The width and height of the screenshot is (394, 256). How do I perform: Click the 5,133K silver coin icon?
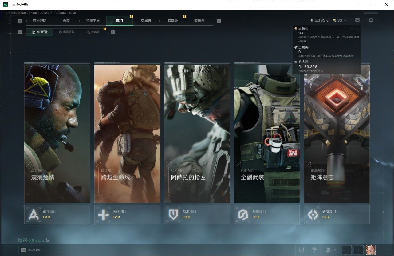[x=312, y=20]
